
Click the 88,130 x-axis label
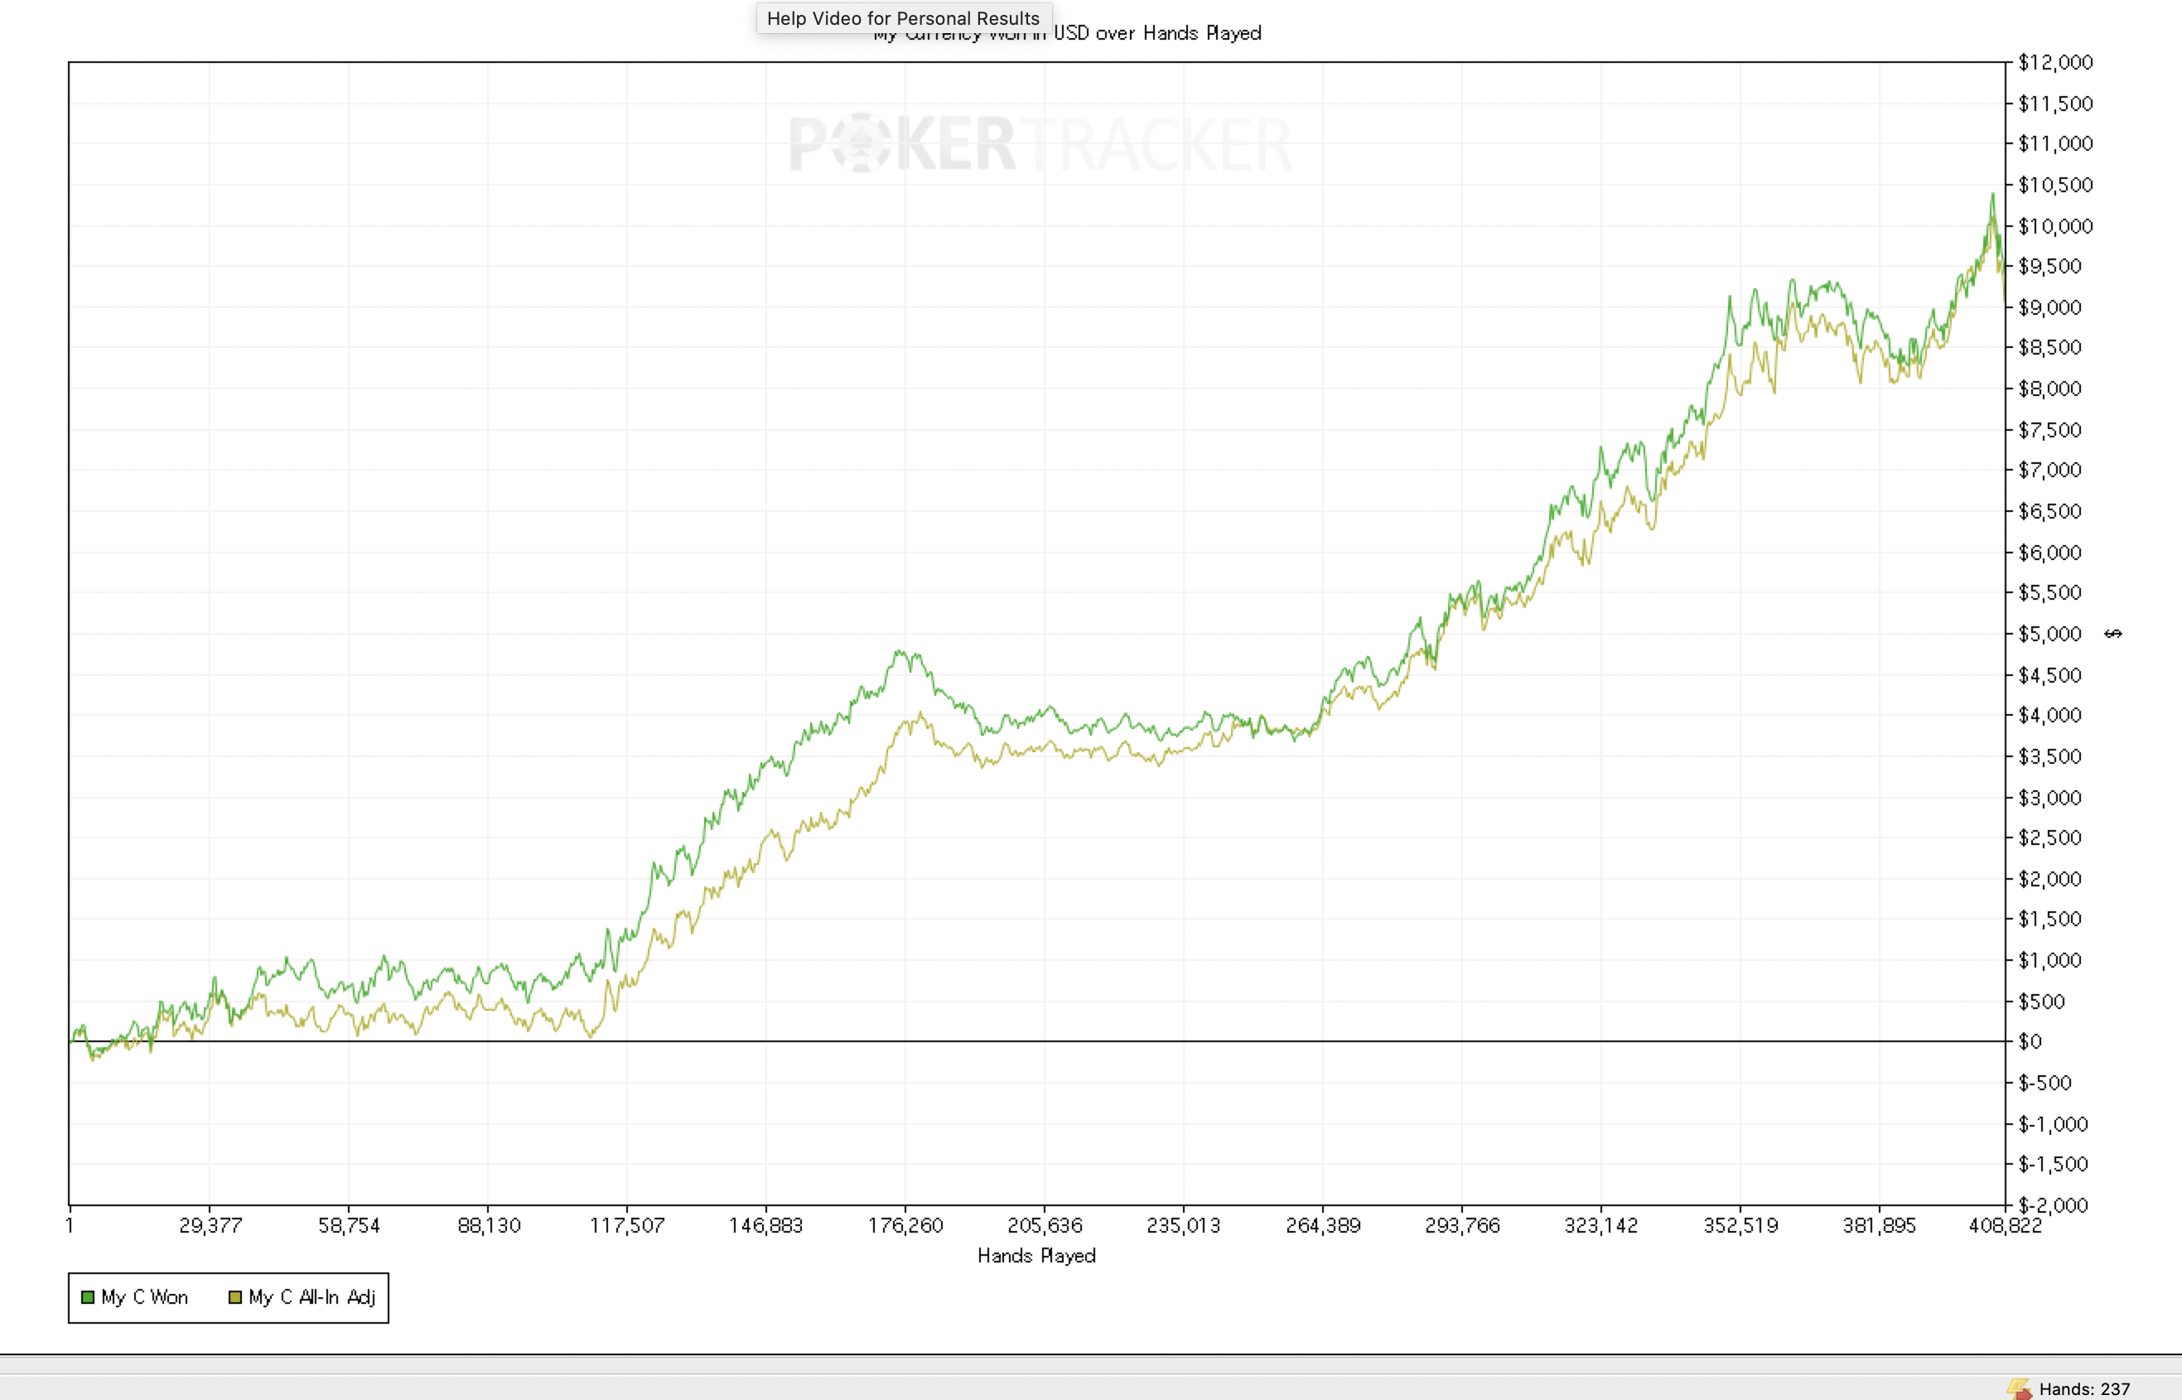click(488, 1225)
